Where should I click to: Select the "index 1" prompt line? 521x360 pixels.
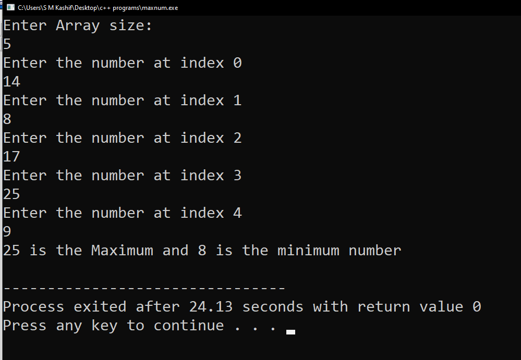tap(122, 100)
